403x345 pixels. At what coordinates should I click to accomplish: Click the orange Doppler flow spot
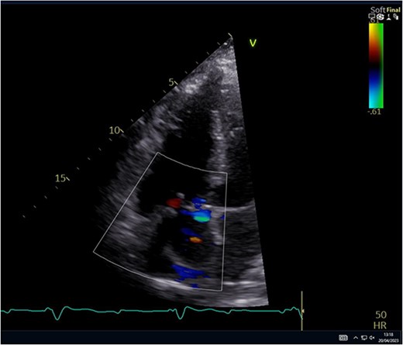[196, 240]
